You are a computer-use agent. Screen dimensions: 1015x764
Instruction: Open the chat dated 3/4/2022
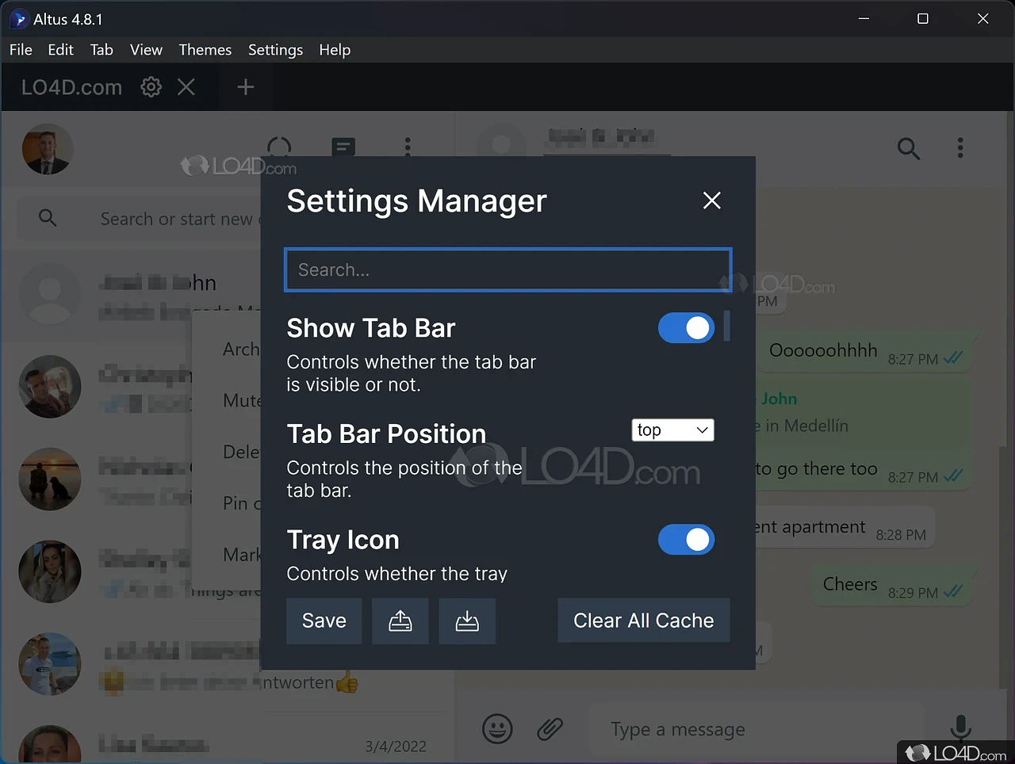point(228,739)
